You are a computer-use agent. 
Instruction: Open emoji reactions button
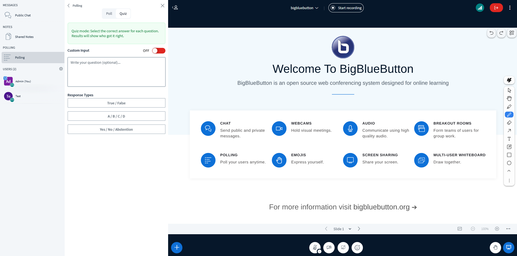point(357,248)
